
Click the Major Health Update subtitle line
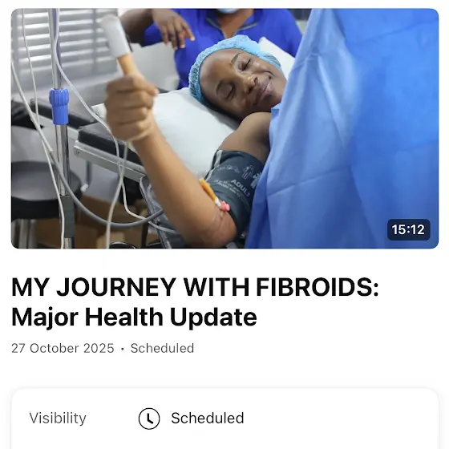coord(134,317)
